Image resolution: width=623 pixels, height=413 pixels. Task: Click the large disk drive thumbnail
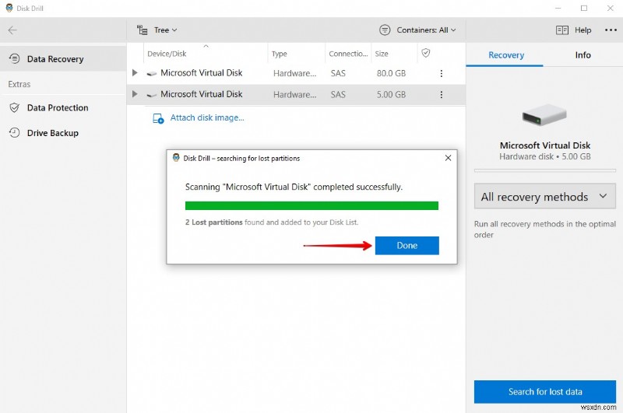tap(544, 117)
